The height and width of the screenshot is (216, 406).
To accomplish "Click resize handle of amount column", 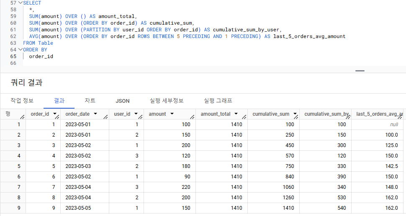I will (x=192, y=117).
